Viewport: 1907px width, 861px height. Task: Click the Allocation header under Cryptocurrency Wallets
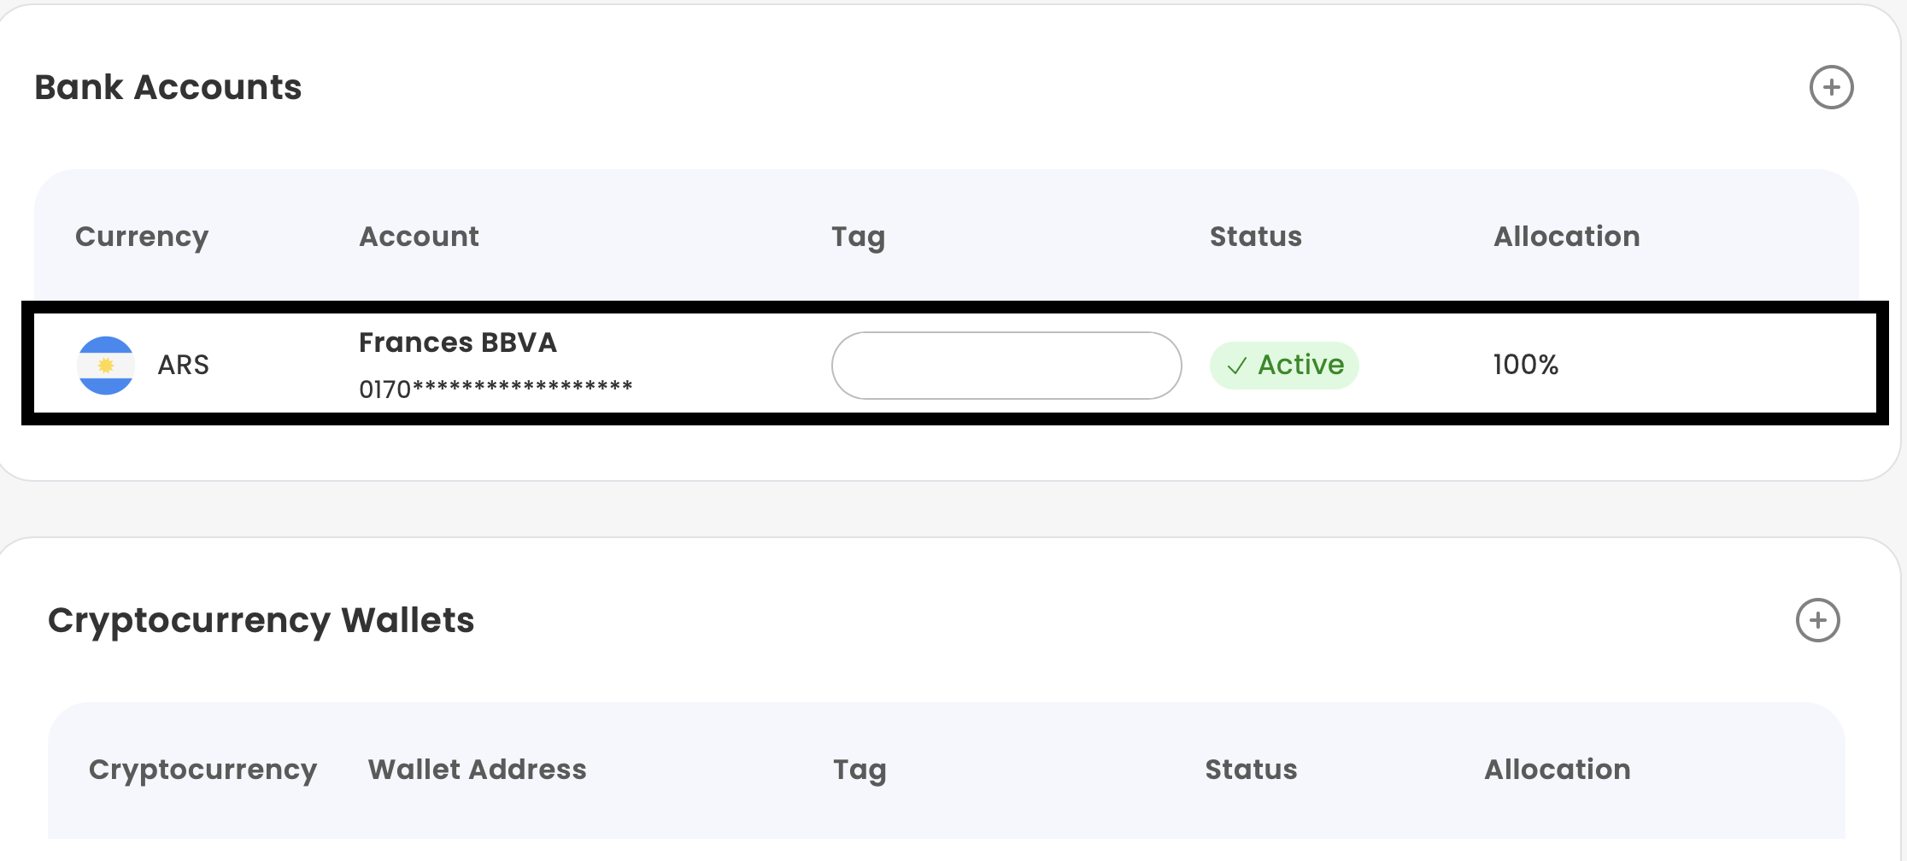(1557, 770)
